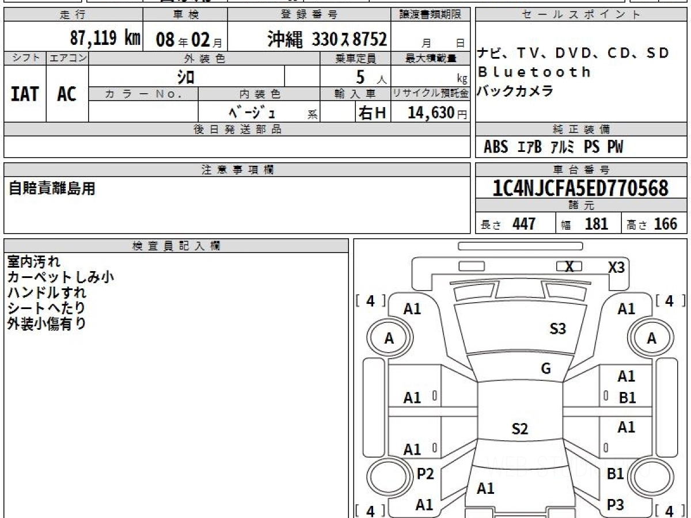This screenshot has width=691, height=518.
Task: Click the B1 mark on the right-side front door
Action: (x=627, y=398)
